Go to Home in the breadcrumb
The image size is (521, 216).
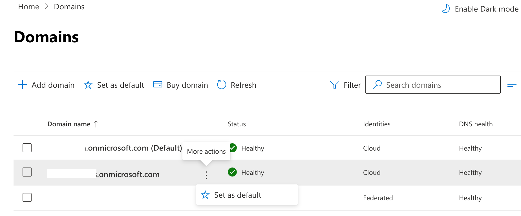click(x=28, y=7)
